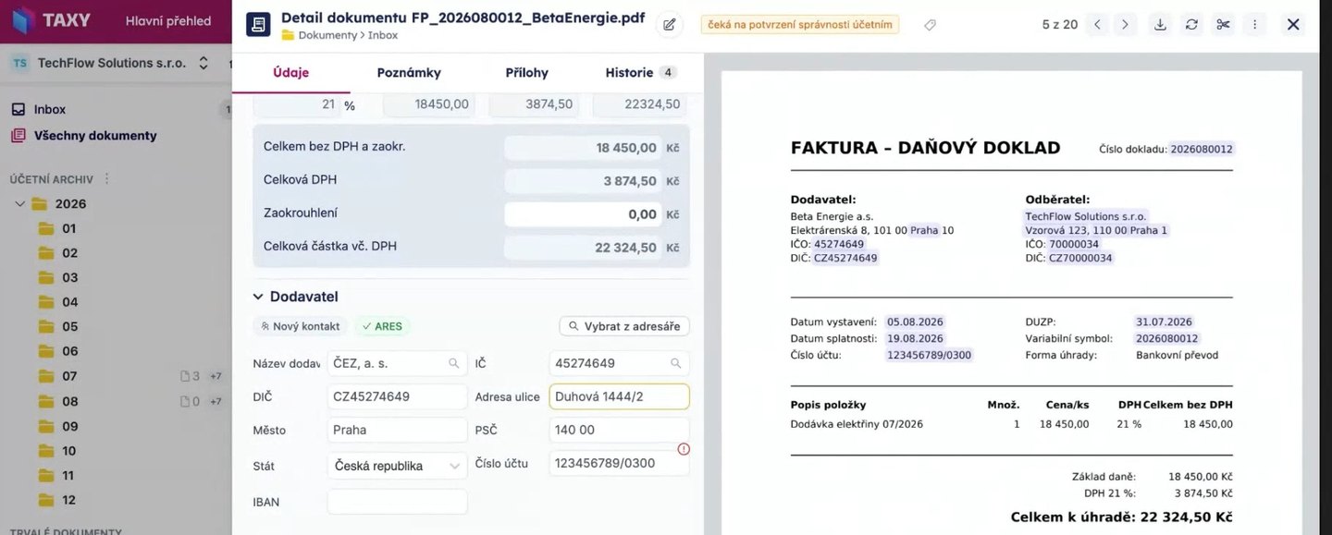Click the Město input with Praha
This screenshot has height=535, width=1332.
[x=397, y=430]
